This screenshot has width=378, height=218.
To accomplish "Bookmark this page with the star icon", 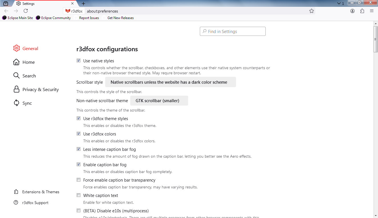I will pyautogui.click(x=312, y=11).
